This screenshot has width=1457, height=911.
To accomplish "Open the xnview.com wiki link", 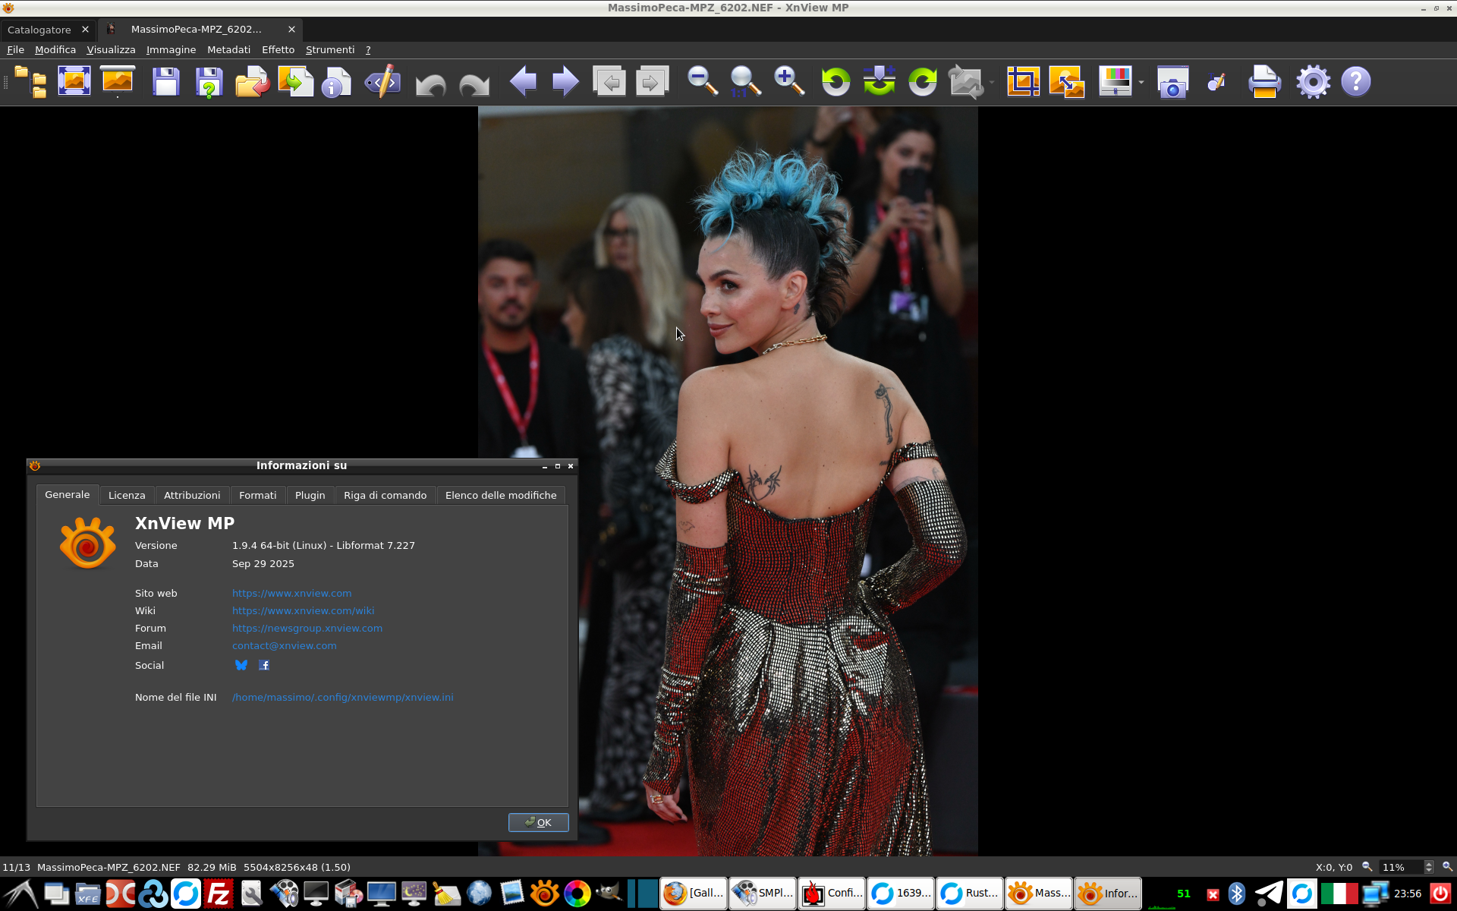I will 303,610.
